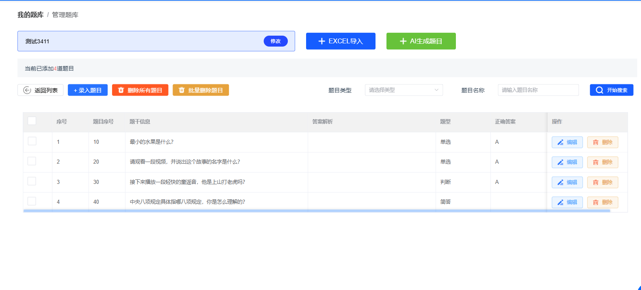Viewport: 641px width, 290px height.
Task: Click the horizontal scrollbar under the table
Action: click(317, 211)
